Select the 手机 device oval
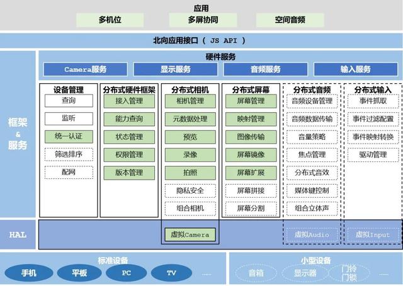 [x=29, y=273]
